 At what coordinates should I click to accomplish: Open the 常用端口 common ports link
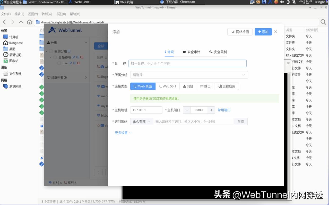pos(224,110)
